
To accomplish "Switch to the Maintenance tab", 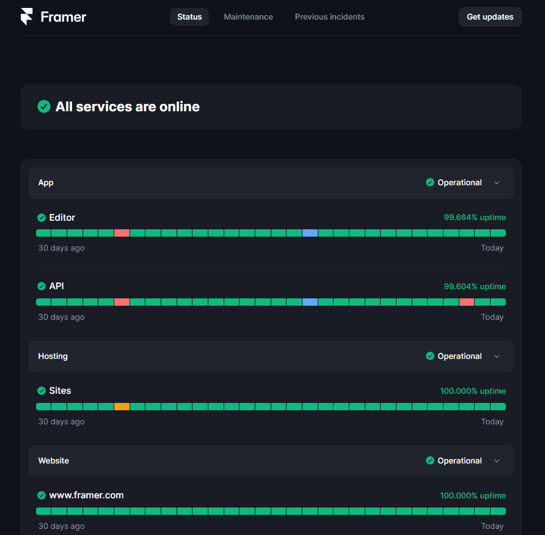I will (248, 17).
